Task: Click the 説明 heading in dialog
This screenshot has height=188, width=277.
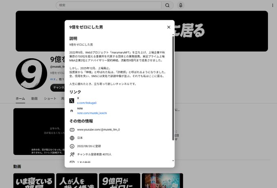Action: (73, 39)
